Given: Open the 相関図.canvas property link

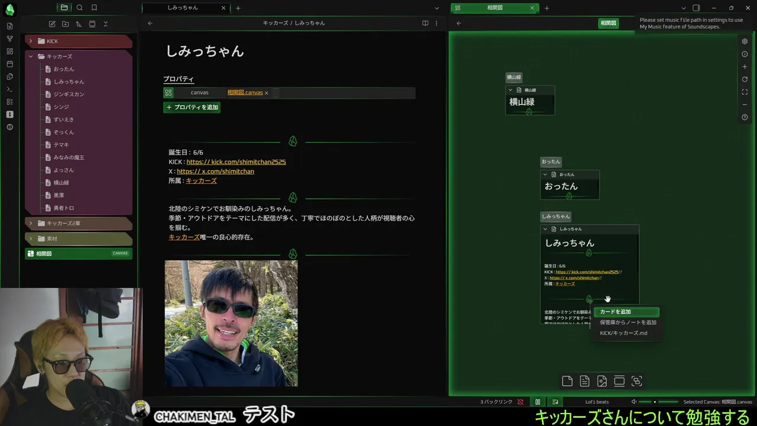Looking at the screenshot, I should click(245, 92).
